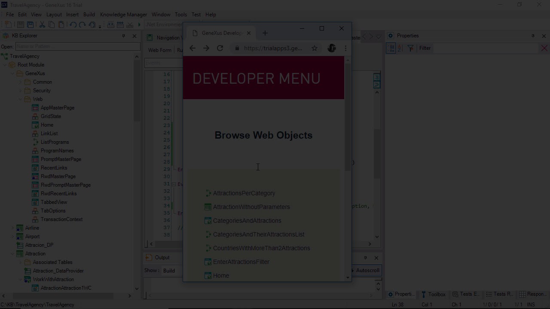Select Attraction_DataProvider in the tree

pos(58,271)
